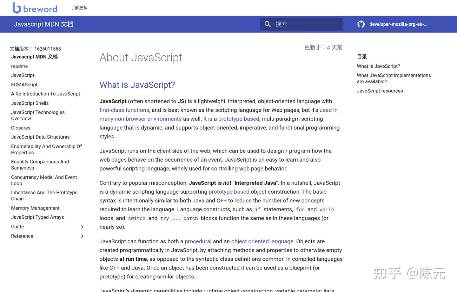
Task: Open Inheritance And The Prototype Chain
Action: (44, 196)
